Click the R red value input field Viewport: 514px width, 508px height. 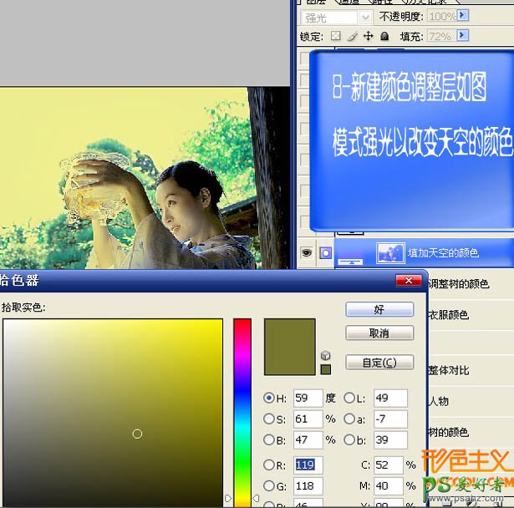[308, 465]
